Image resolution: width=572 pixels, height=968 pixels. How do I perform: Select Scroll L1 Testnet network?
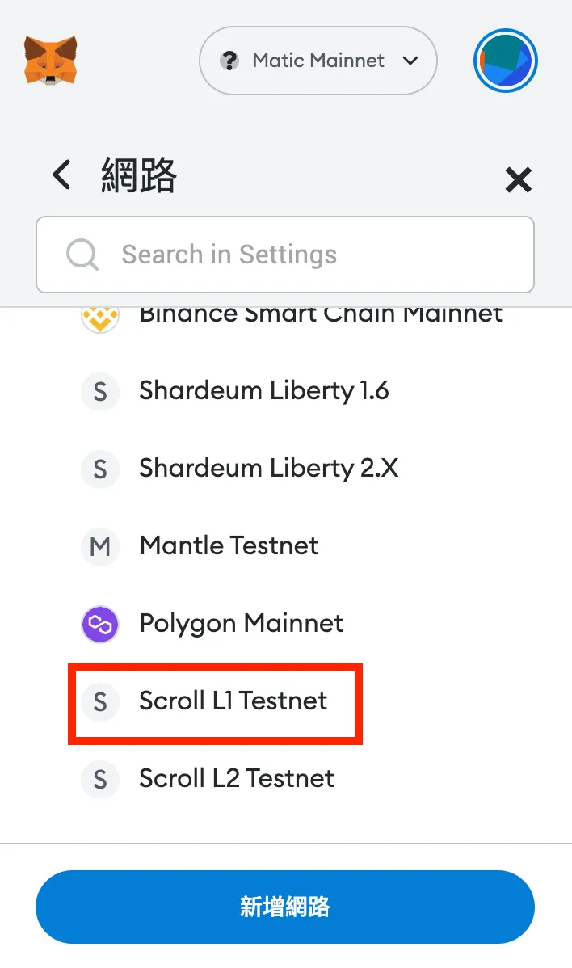coord(233,701)
